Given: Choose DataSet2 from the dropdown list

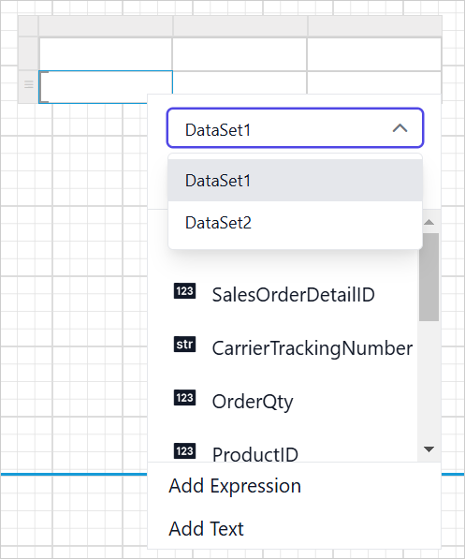Looking at the screenshot, I should pyautogui.click(x=295, y=223).
